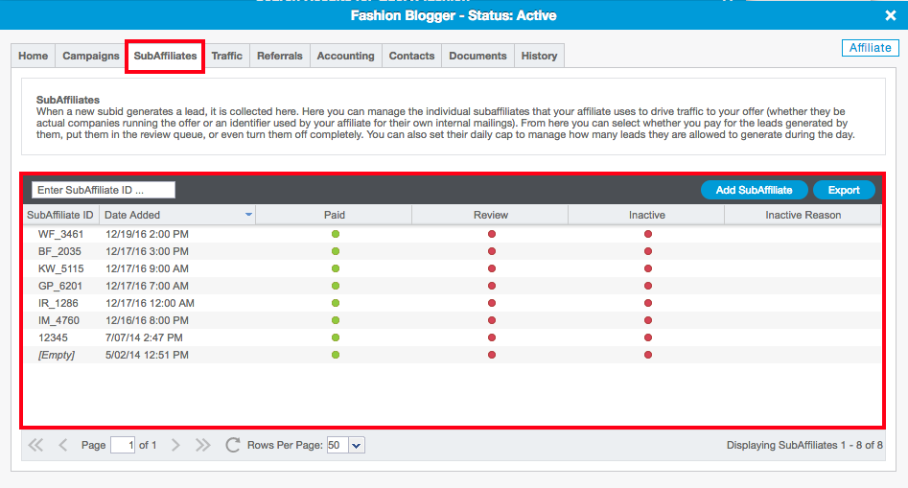Select the IM_4760 subaffiliate ID
The image size is (908, 488).
pos(58,320)
